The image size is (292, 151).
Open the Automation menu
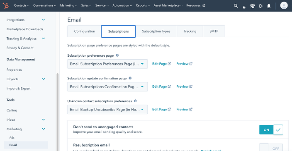pyautogui.click(x=122, y=5)
